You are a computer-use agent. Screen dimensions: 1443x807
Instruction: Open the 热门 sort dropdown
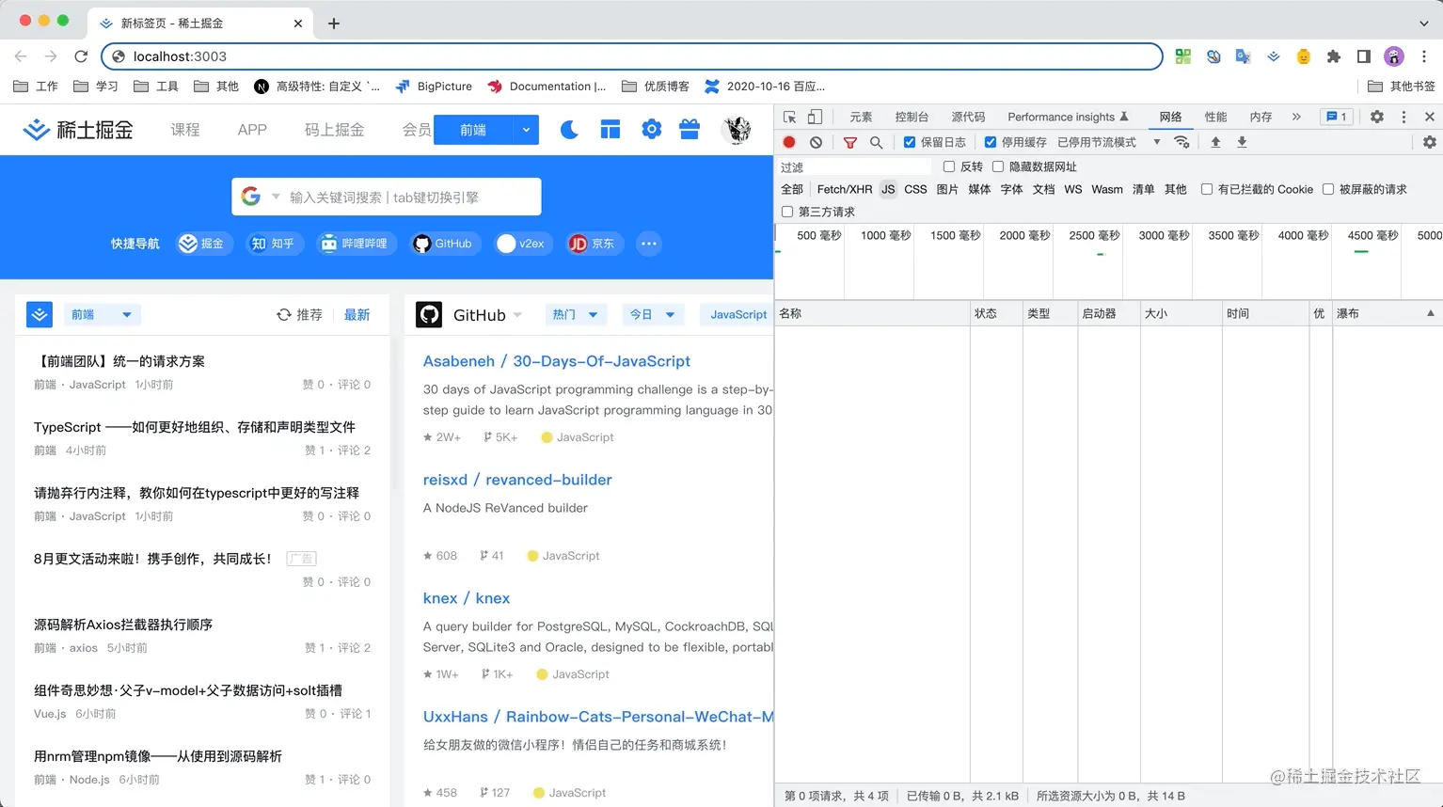(576, 315)
